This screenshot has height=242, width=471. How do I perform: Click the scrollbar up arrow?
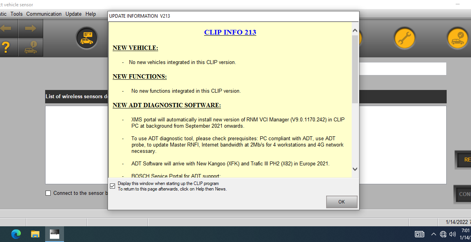355,30
